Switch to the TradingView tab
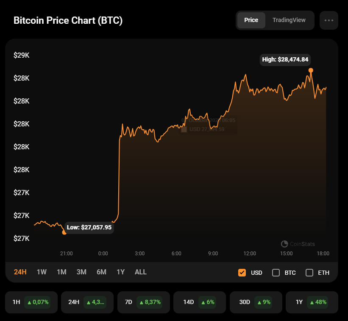Screen dimensions: 348x321 289,20
